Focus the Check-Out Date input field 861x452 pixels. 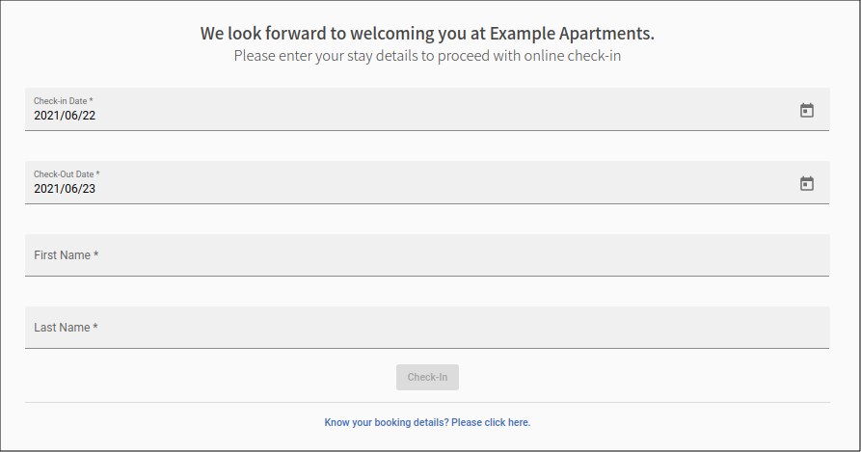427,182
